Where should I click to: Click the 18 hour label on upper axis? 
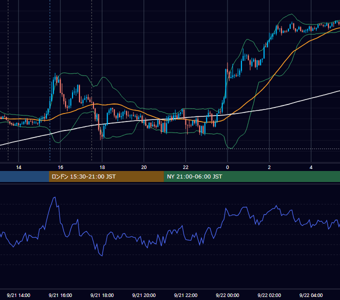point(102,167)
